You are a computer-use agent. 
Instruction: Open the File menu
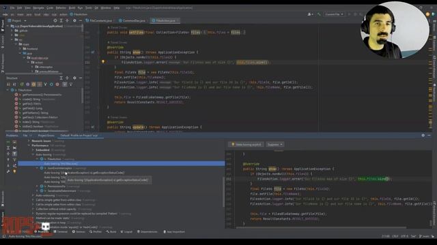click(x=12, y=7)
